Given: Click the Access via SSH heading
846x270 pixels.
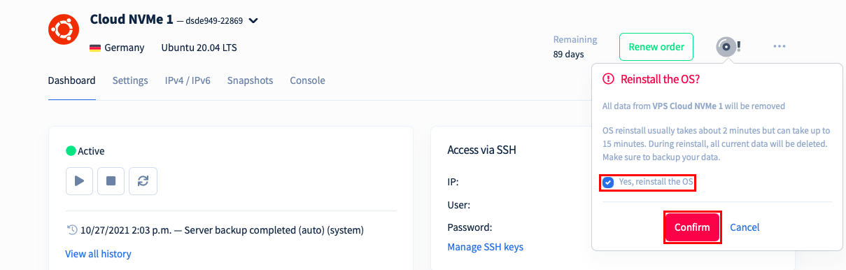Looking at the screenshot, I should point(481,150).
